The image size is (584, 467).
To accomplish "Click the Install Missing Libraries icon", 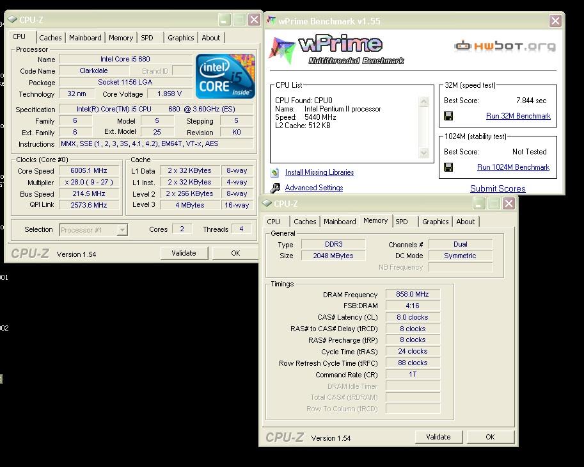I will pos(275,172).
